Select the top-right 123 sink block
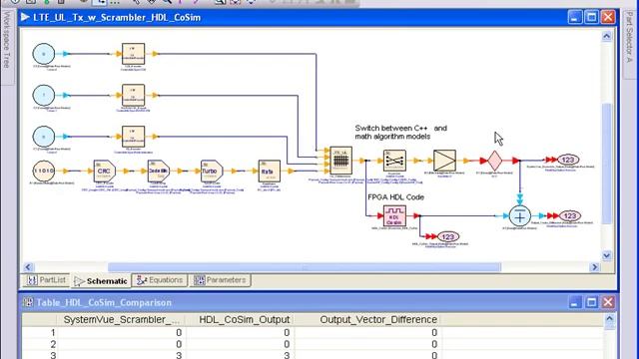The image size is (639, 359). [568, 160]
